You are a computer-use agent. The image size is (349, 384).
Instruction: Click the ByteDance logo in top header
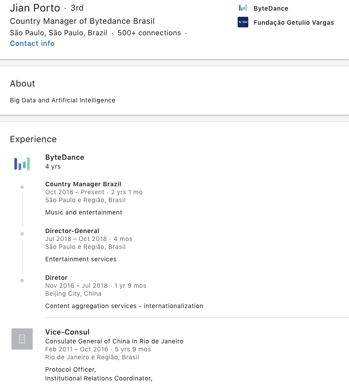pos(243,8)
